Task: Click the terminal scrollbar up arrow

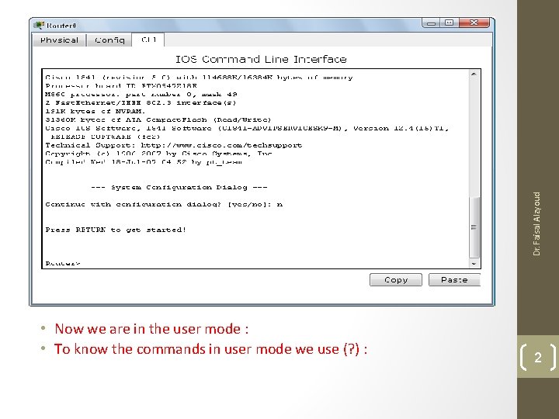Action: pyautogui.click(x=474, y=74)
